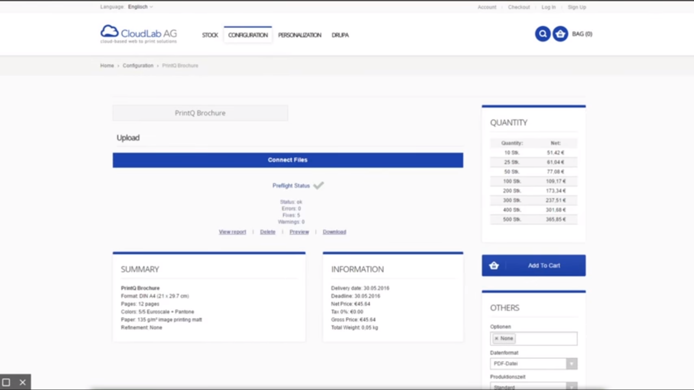Open the View report link

[x=232, y=232]
